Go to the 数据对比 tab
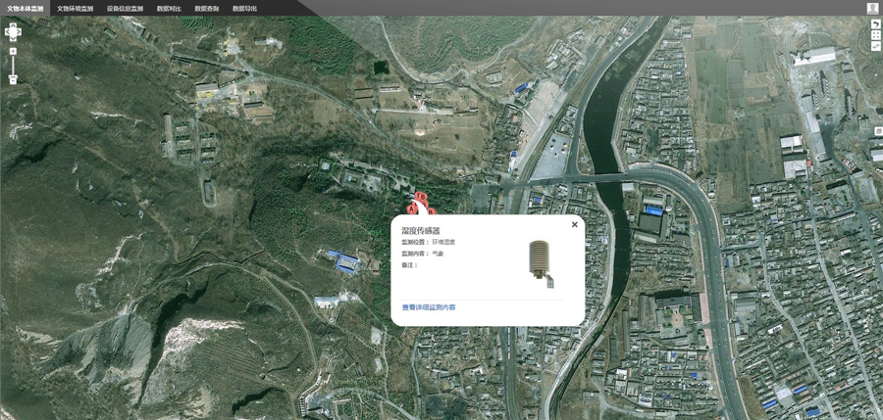Image resolution: width=883 pixels, height=420 pixels. pyautogui.click(x=169, y=8)
